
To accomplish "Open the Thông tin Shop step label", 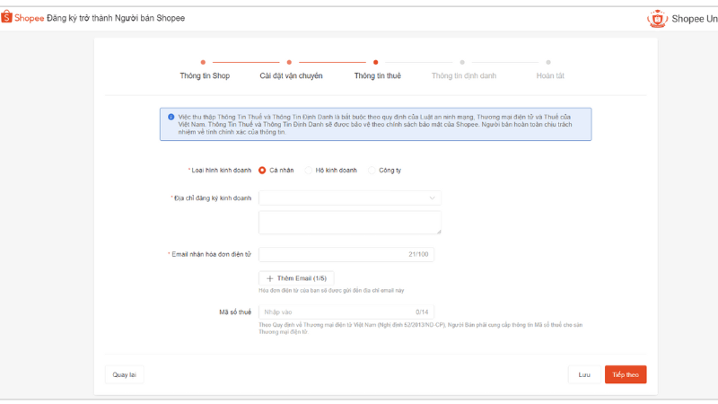I will click(x=205, y=76).
